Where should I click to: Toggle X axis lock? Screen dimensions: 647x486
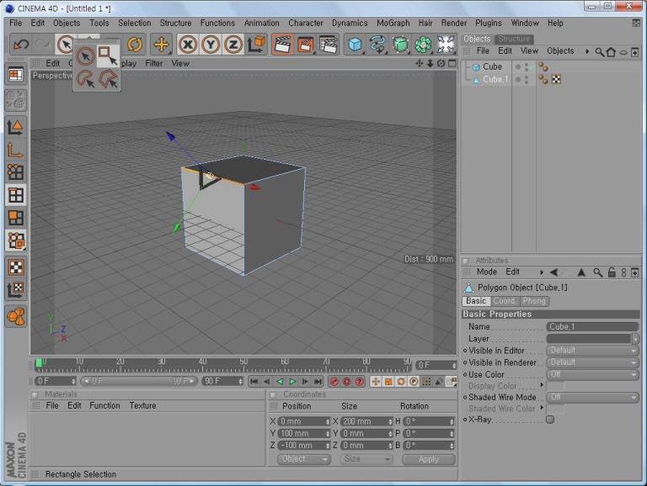(188, 44)
